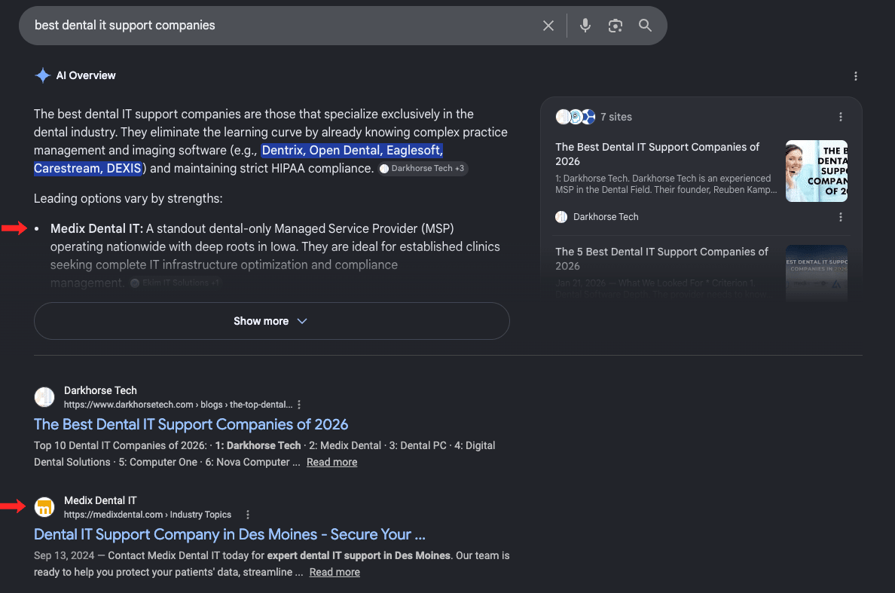Click the medixdental.com Industry Topics breadcrumb
Image resolution: width=895 pixels, height=593 pixels.
click(x=147, y=515)
